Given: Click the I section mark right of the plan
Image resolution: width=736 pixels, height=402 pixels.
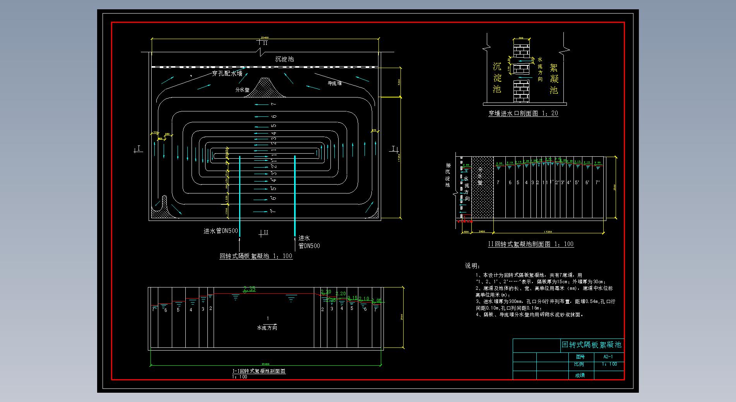Looking at the screenshot, I should coord(394,149).
